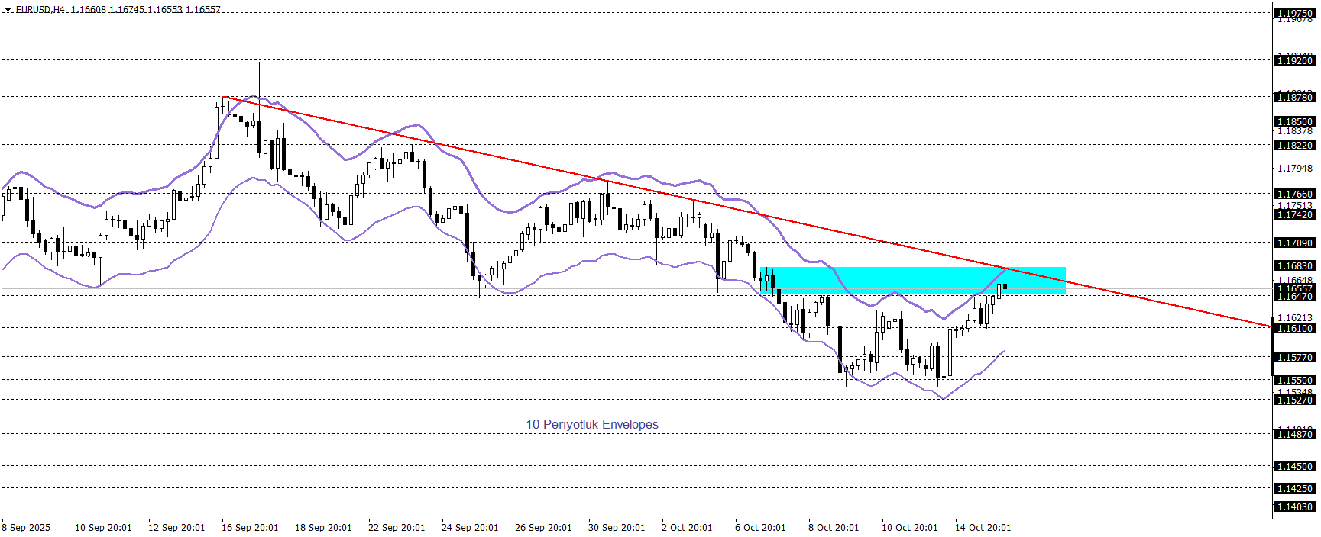Screen dimensions: 1321x537
Task: Open the chart dropdown triangle beside EURUSD,H4
Action: click(8, 10)
